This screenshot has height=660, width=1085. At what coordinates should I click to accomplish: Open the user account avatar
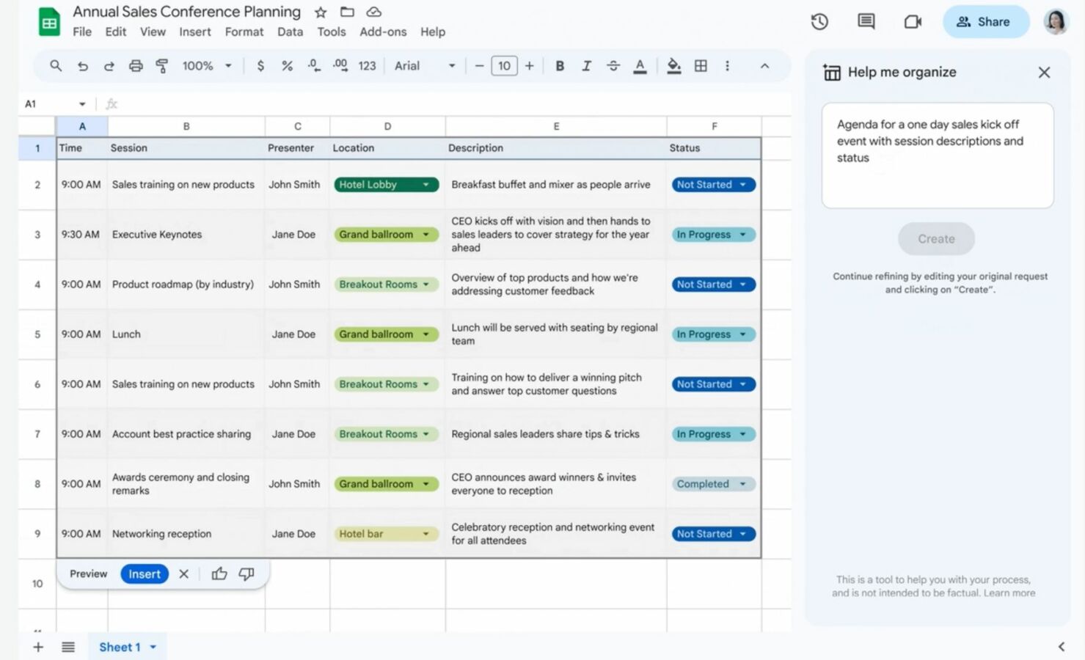1056,21
